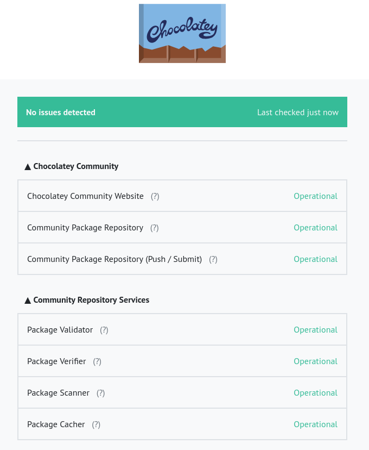Click Operational status for Community Package Repository
This screenshot has width=369, height=450.
pos(315,228)
